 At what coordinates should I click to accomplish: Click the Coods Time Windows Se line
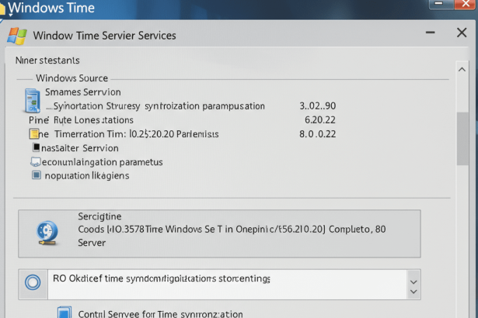tap(232, 229)
